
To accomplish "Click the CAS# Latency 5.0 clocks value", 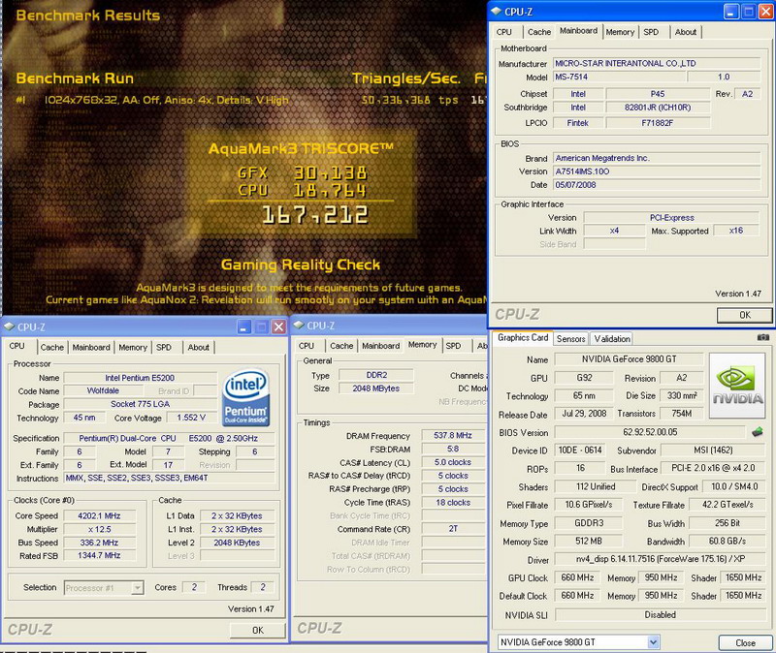I will pyautogui.click(x=453, y=462).
